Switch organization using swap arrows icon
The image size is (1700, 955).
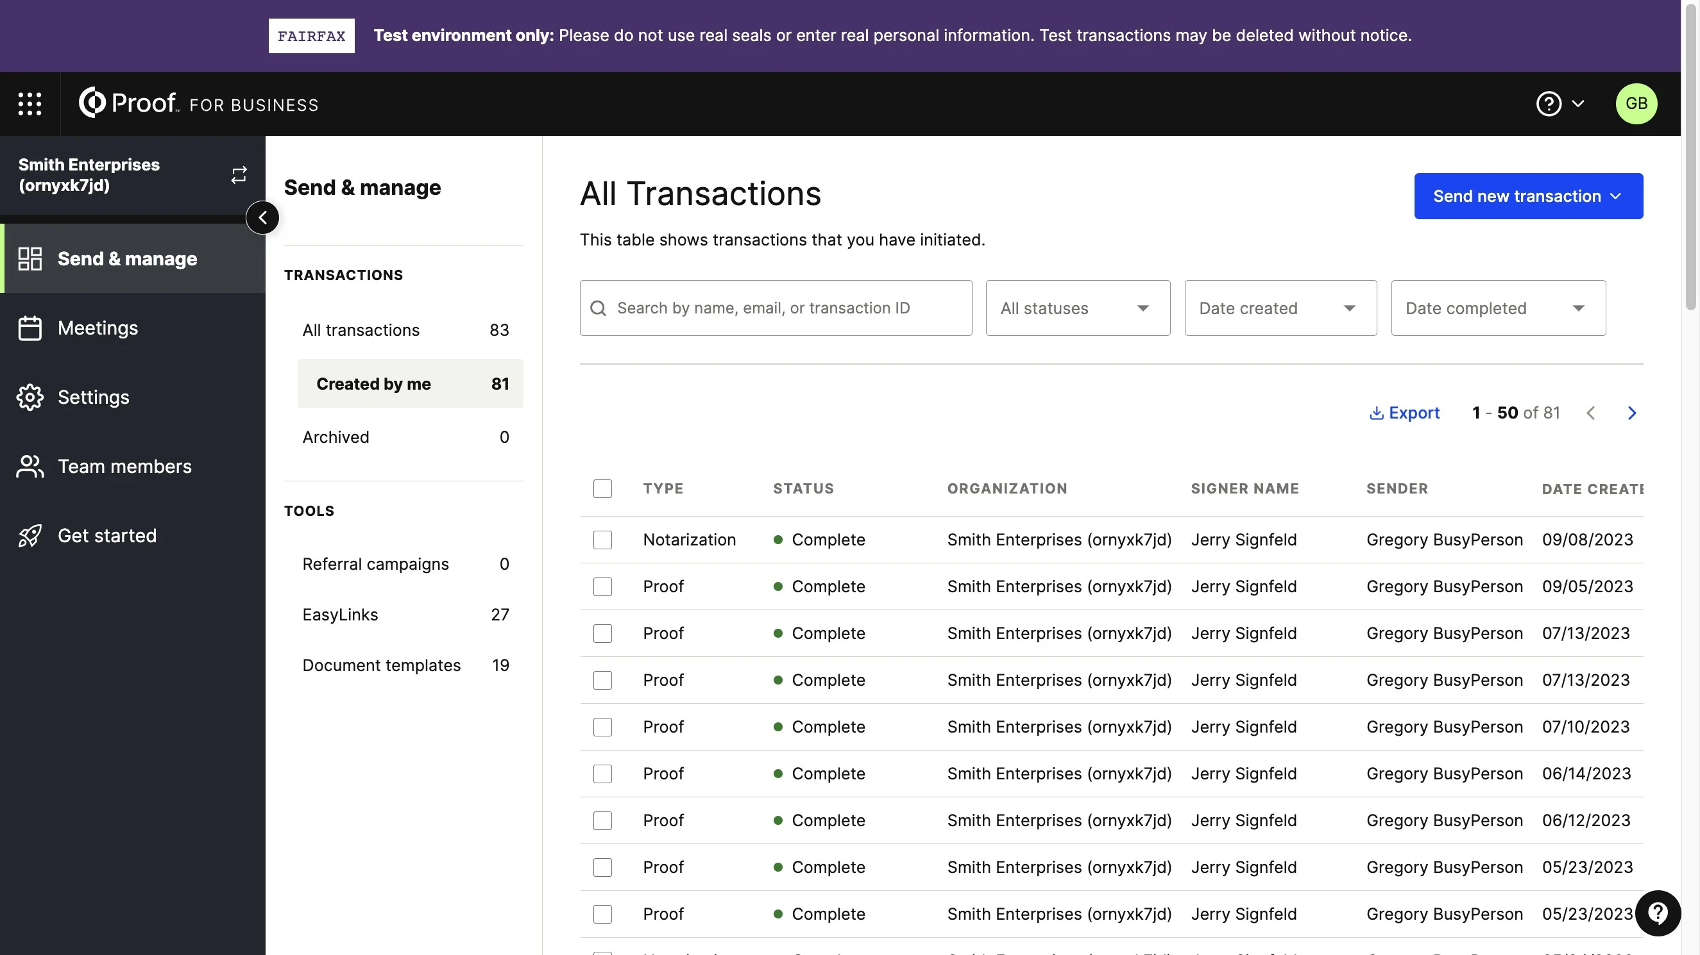tap(239, 175)
